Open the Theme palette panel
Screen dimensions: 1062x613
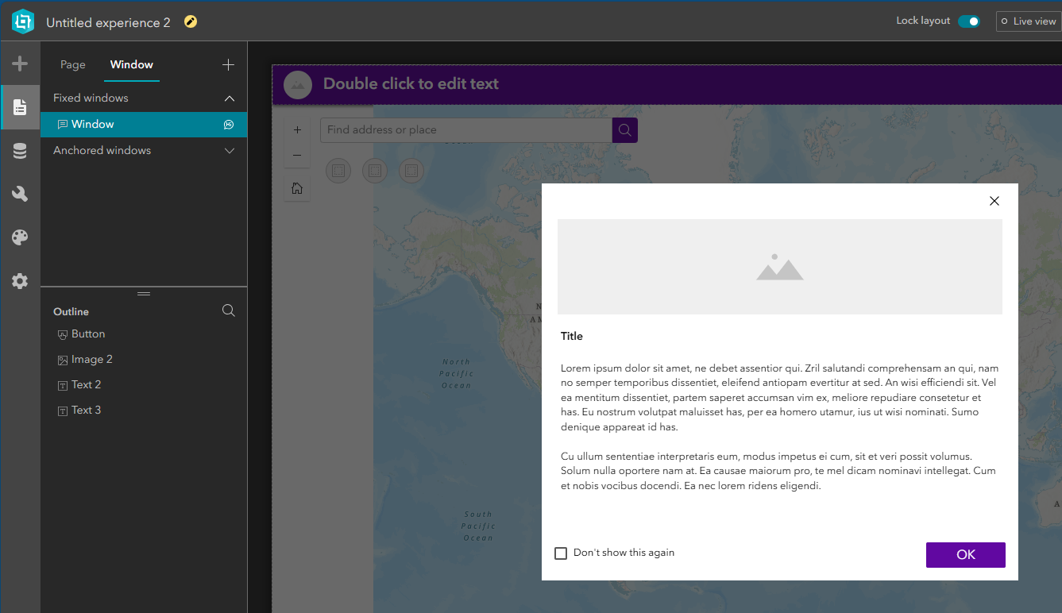[20, 237]
